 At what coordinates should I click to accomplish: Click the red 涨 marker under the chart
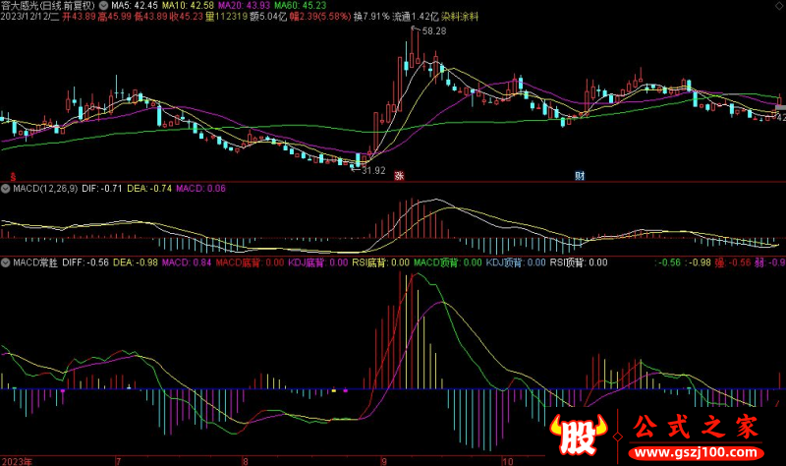399,176
